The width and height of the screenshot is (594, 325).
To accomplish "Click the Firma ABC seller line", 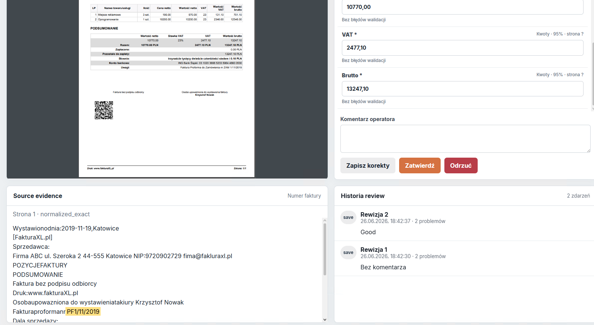I will pos(122,256).
